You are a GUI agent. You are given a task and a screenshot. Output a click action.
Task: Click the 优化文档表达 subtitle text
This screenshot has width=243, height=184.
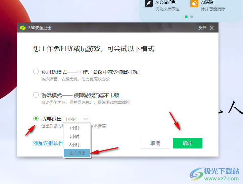click(x=167, y=9)
